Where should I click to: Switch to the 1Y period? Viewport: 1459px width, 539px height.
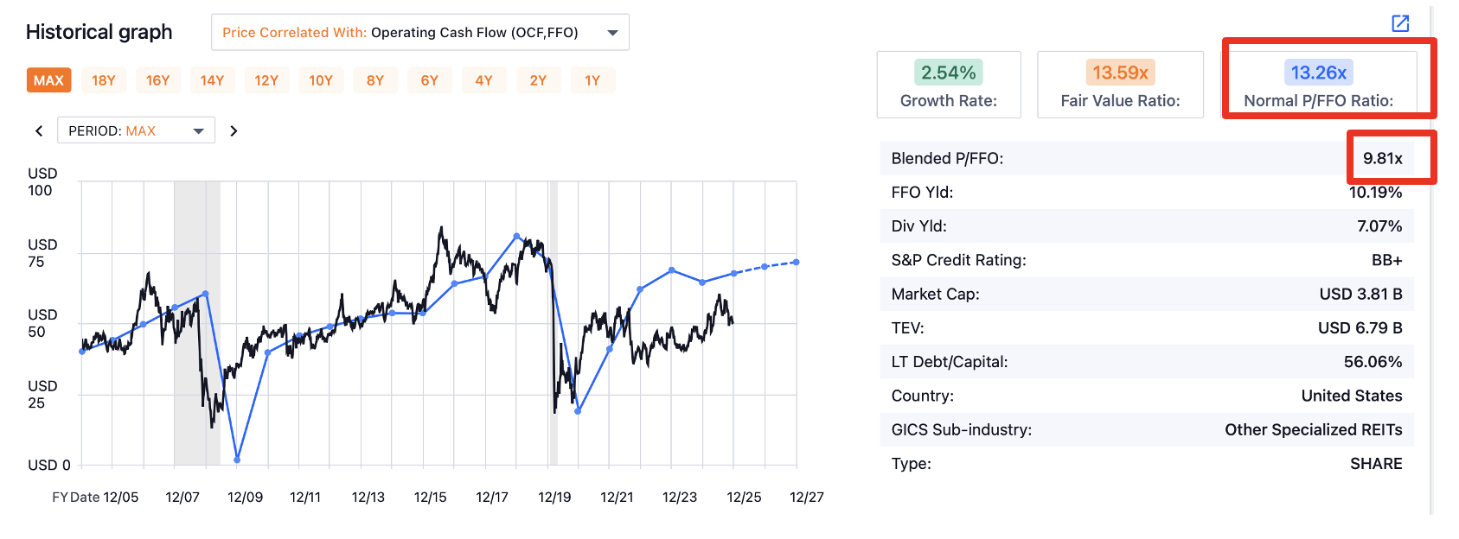click(593, 80)
